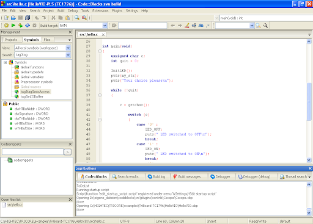Click the Abort build icon
313x224 pixels.
pos(35,26)
